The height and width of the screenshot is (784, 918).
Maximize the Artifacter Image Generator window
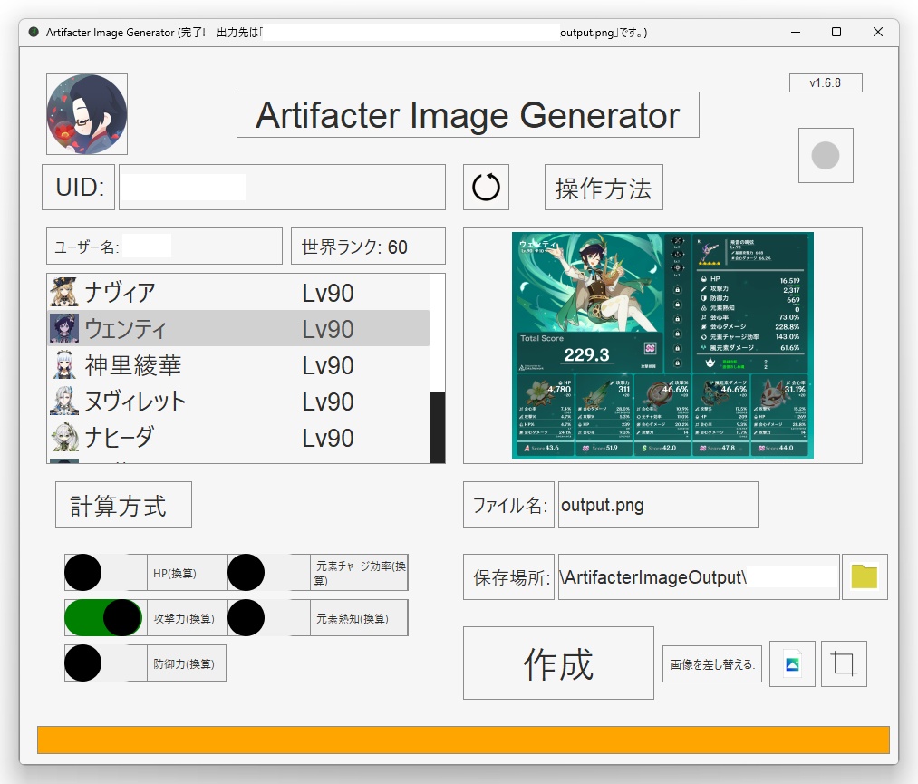(x=836, y=33)
